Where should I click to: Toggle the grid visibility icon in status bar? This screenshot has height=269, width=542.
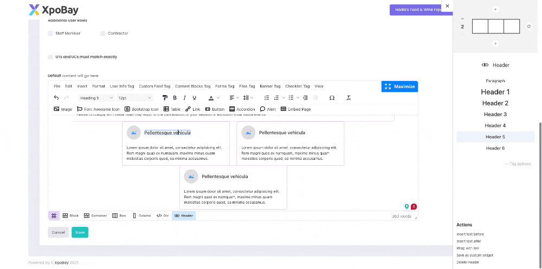coord(54,216)
